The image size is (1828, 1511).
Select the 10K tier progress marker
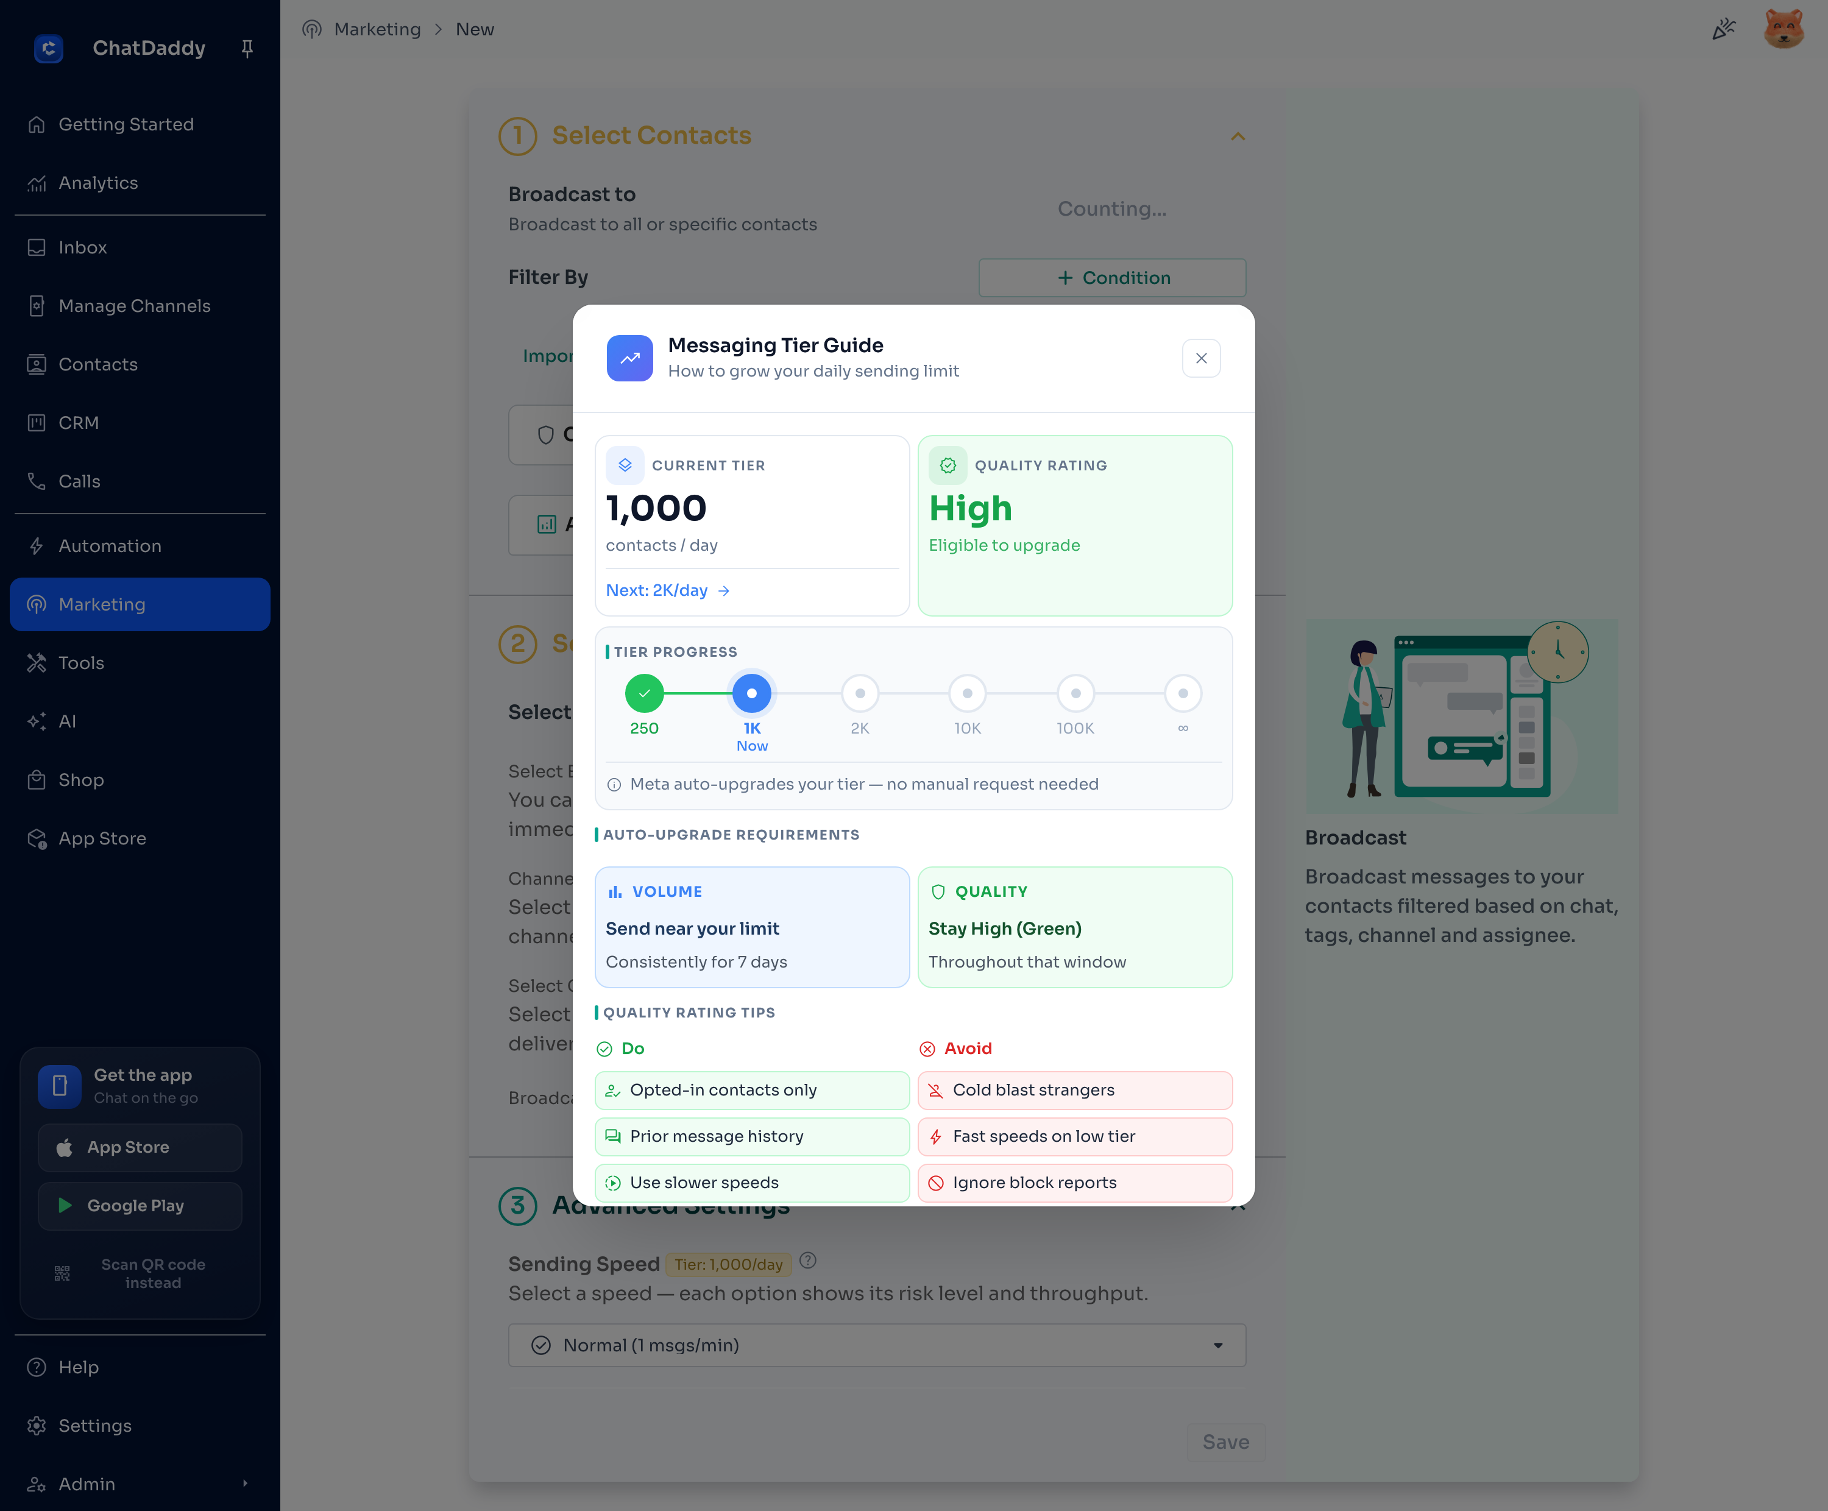pyautogui.click(x=967, y=693)
